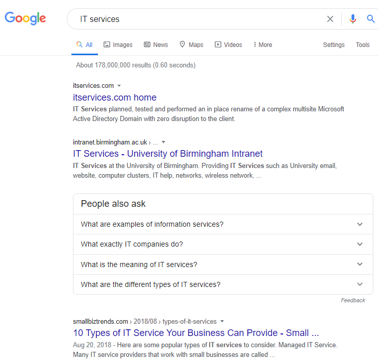Open the itservices.com home result
Viewport: 381px width, 361px height.
click(x=115, y=98)
